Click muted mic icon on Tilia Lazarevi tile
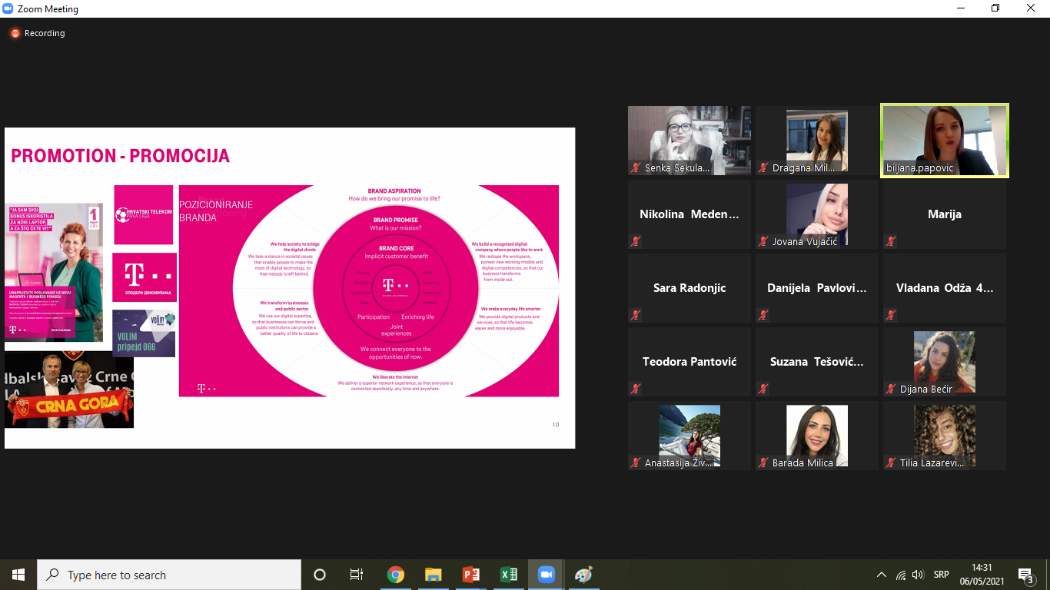 click(x=891, y=462)
